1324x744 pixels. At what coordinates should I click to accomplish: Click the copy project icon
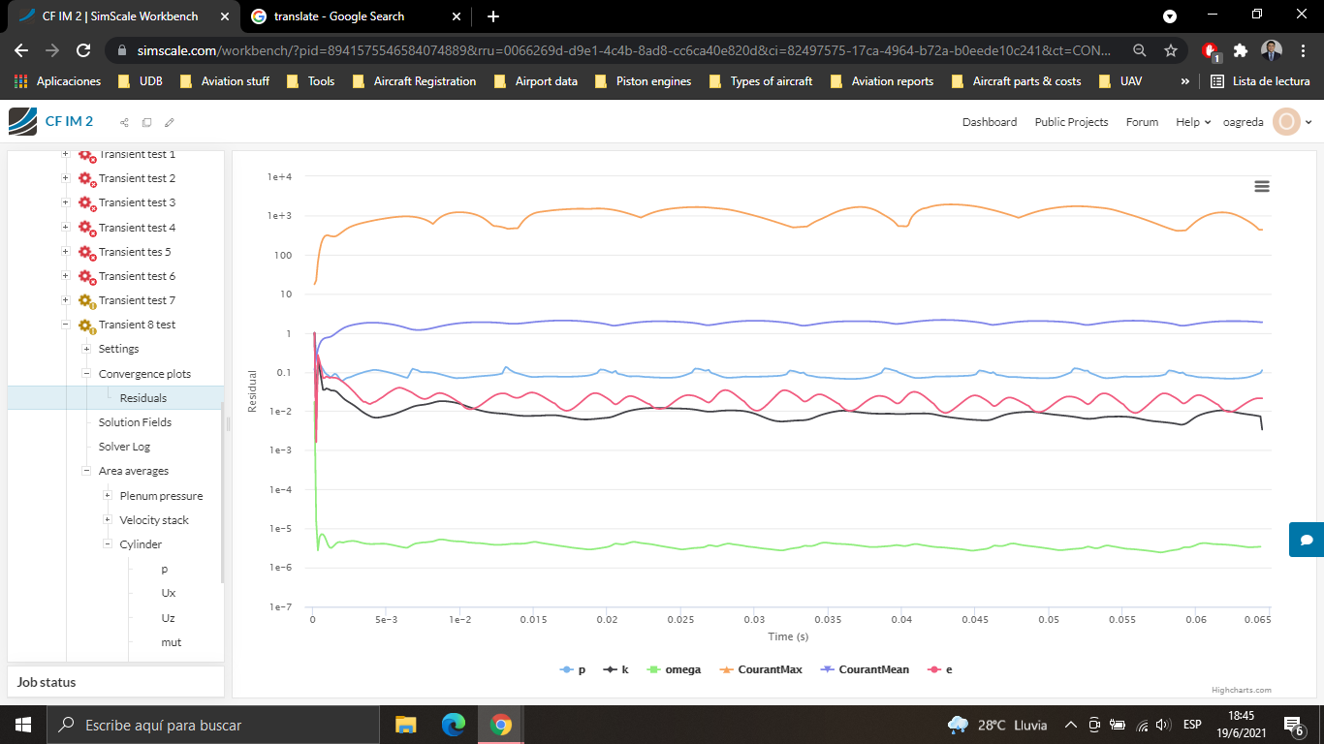coord(147,122)
